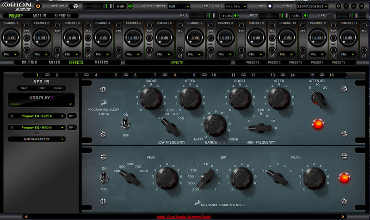Mute the HP 2 headphone output
The image size is (370, 220).
click(306, 16)
